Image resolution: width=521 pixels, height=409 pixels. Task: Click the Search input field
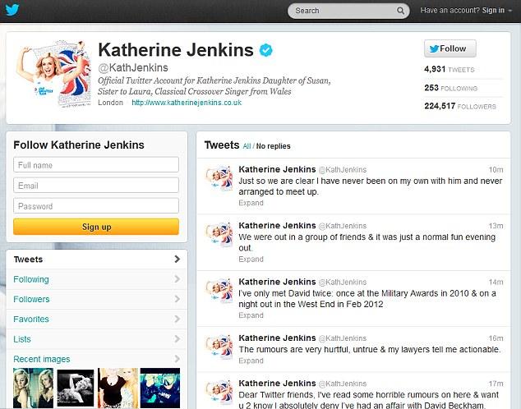pos(348,11)
